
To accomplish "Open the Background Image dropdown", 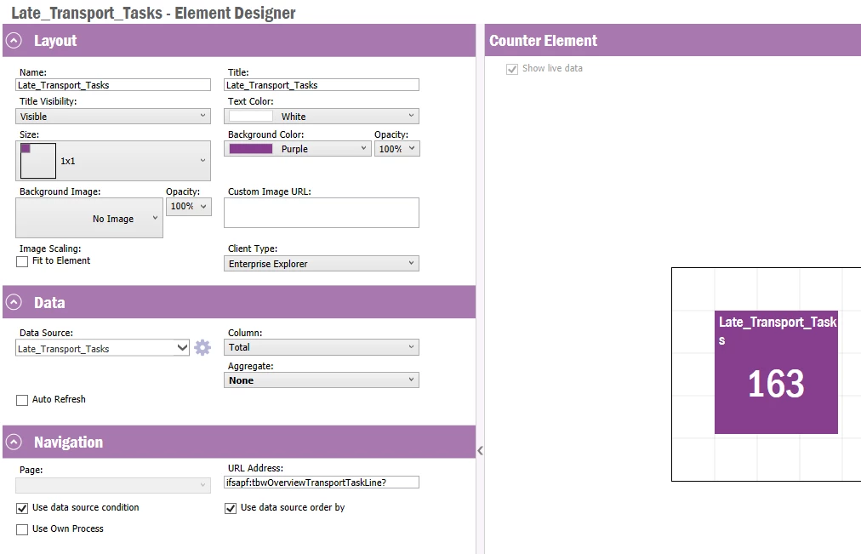I will click(x=89, y=219).
